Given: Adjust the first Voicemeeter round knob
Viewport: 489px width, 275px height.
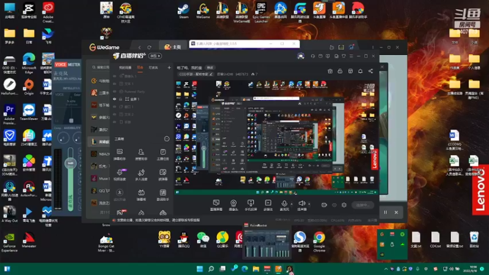Looking at the screenshot, I should click(x=64, y=138).
